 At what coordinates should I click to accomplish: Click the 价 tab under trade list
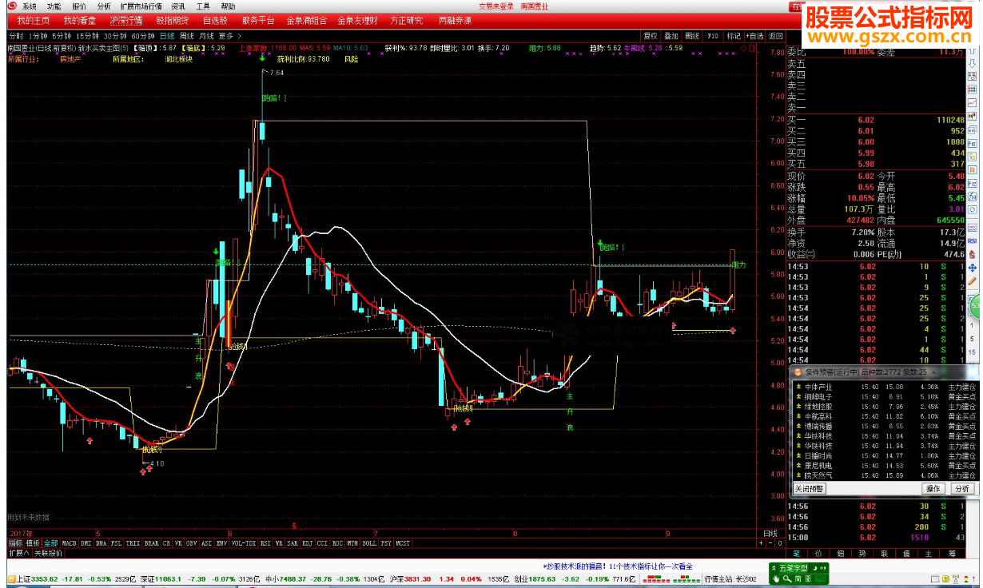coord(818,553)
